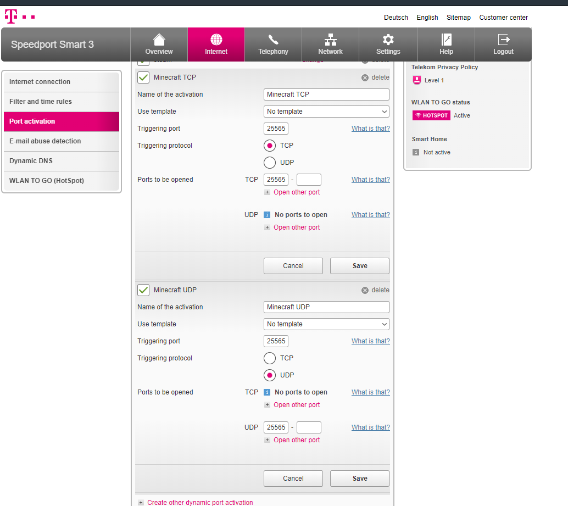Click What is that for TCP triggering port
This screenshot has height=506, width=568.
tap(371, 129)
